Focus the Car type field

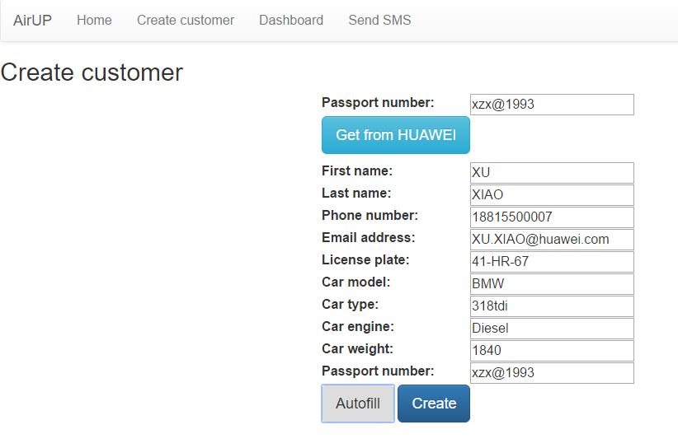(552, 306)
